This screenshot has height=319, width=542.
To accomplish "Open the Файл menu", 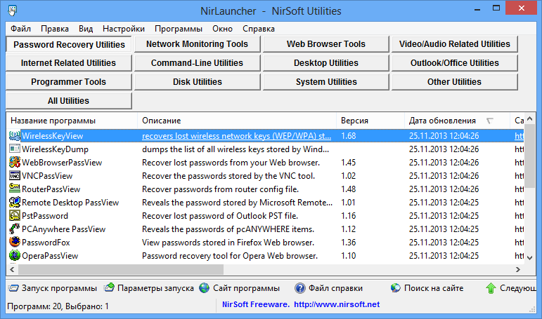I will (x=21, y=29).
